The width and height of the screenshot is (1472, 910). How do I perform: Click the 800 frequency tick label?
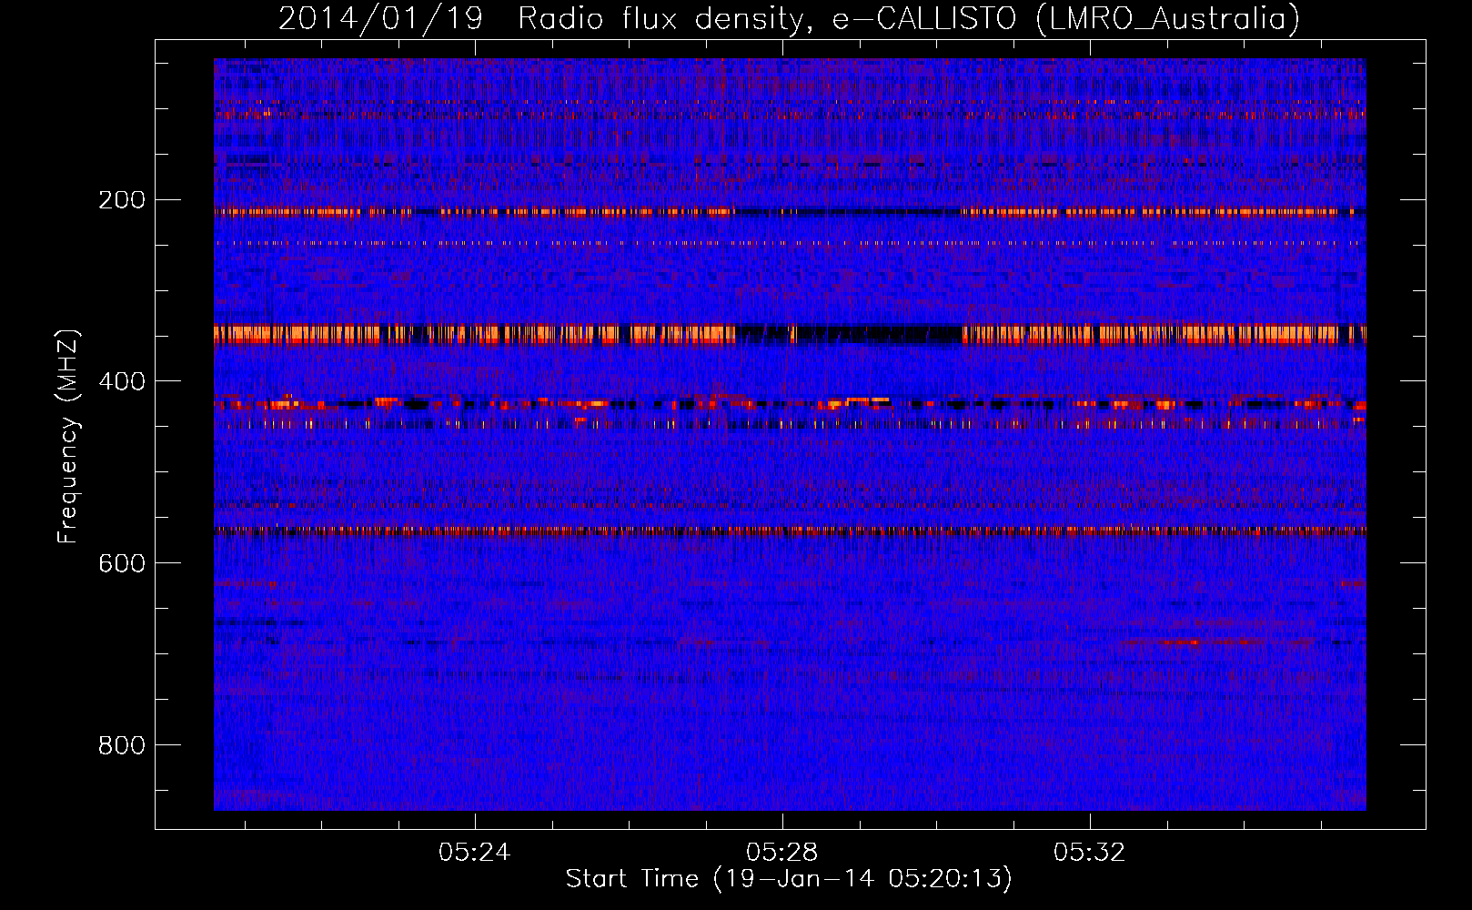pyautogui.click(x=122, y=746)
